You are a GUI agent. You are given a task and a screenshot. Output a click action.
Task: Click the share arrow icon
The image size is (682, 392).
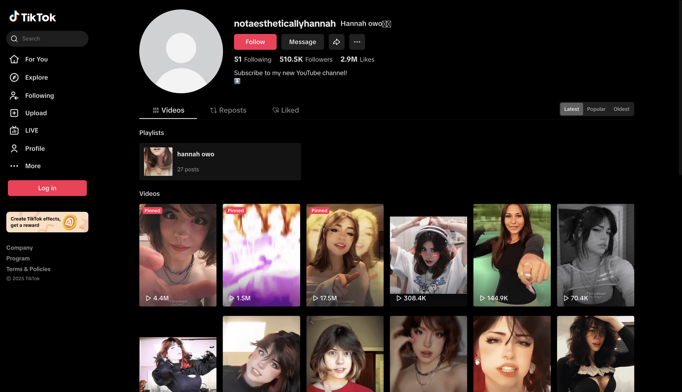pos(336,42)
